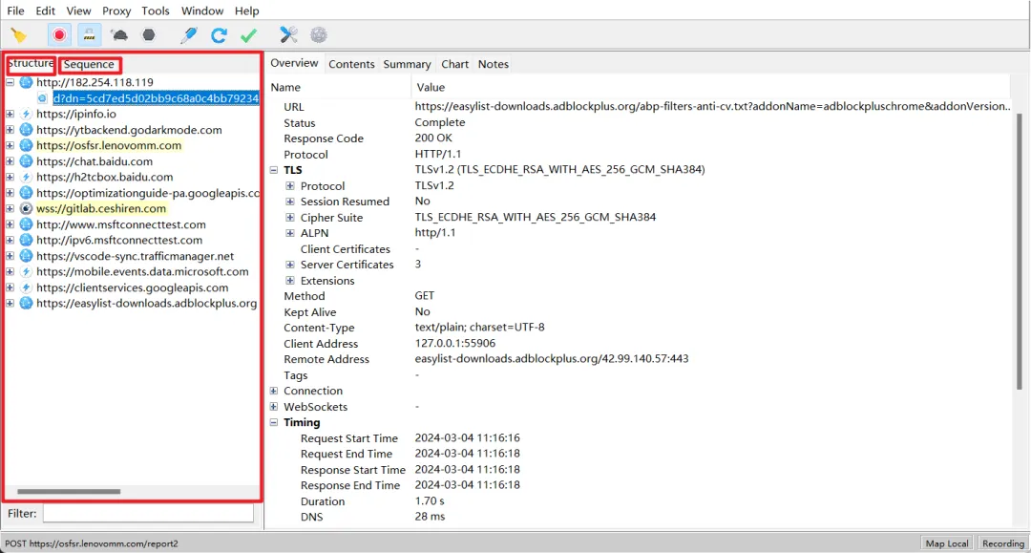The height and width of the screenshot is (553, 1031).
Task: Click the Compose pen icon
Action: (189, 34)
